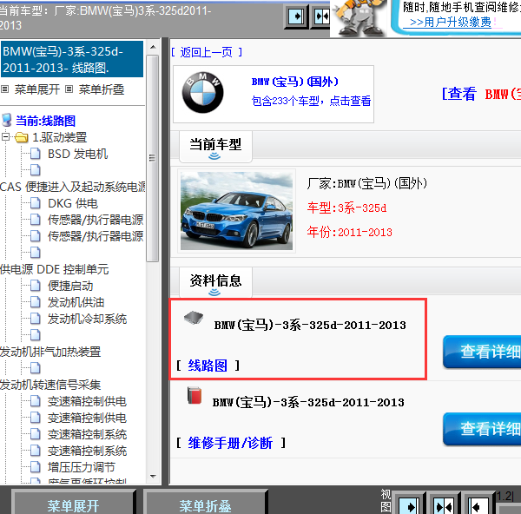
Task: Open 发动机转速信号采集 tree item
Action: tap(50, 385)
